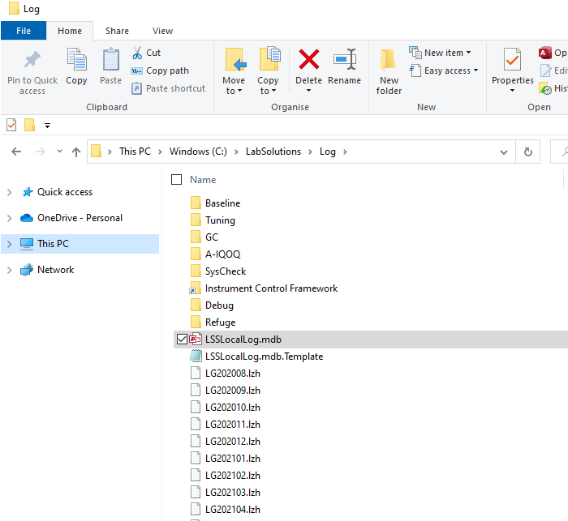Open recent locations dropdown arrow
The image size is (568, 521).
(60, 152)
